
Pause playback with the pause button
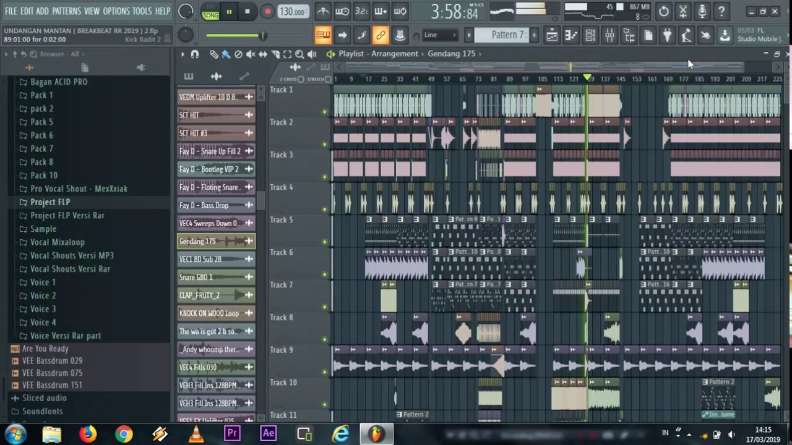229,12
